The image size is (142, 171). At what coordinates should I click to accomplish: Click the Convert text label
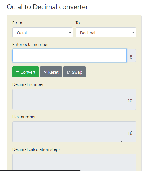[x=28, y=72]
